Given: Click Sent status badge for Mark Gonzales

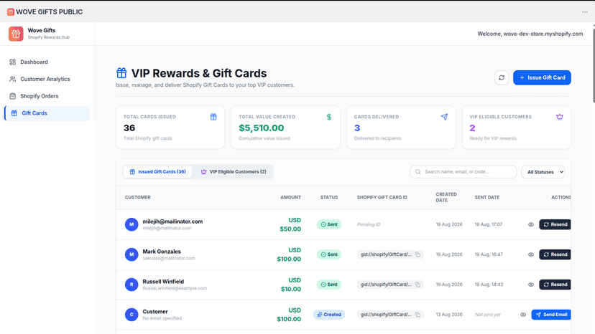Looking at the screenshot, I should tap(329, 254).
